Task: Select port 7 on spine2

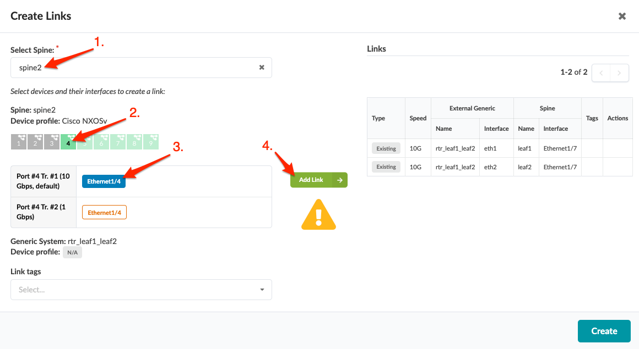Action: [x=118, y=142]
